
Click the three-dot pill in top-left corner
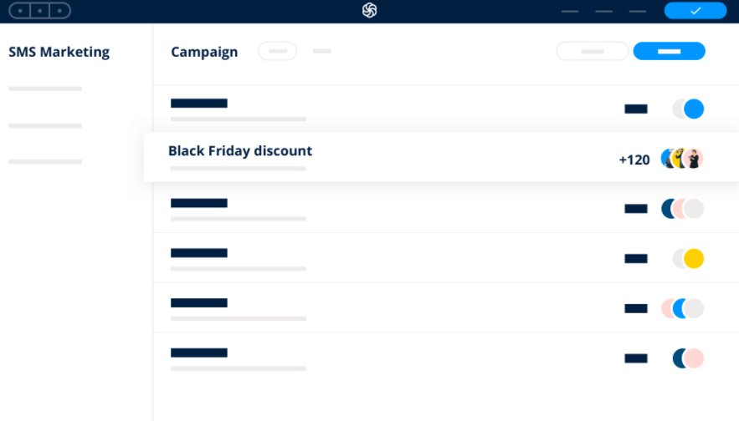coord(38,11)
